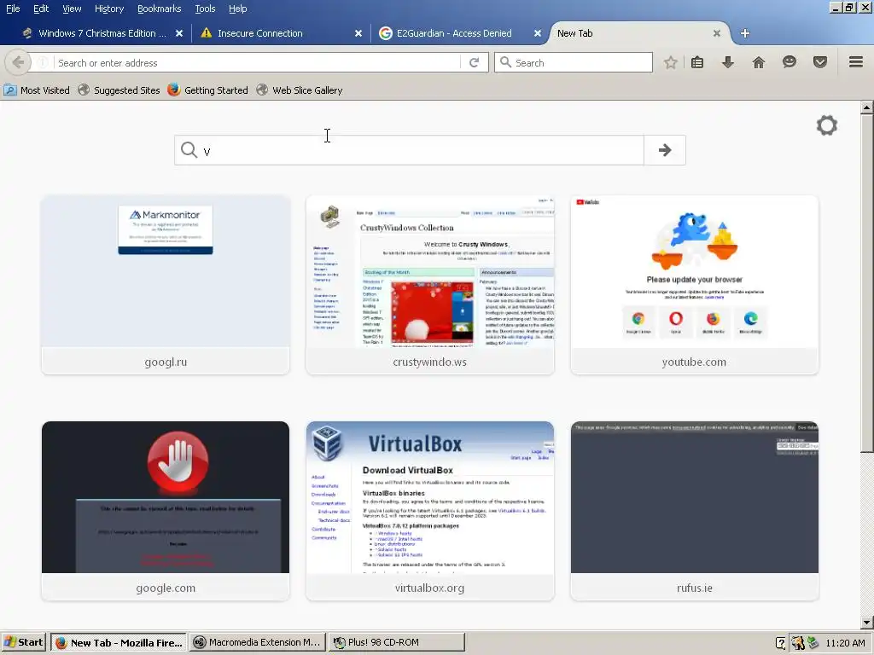Open the History menu
The width and height of the screenshot is (874, 655).
(x=109, y=9)
